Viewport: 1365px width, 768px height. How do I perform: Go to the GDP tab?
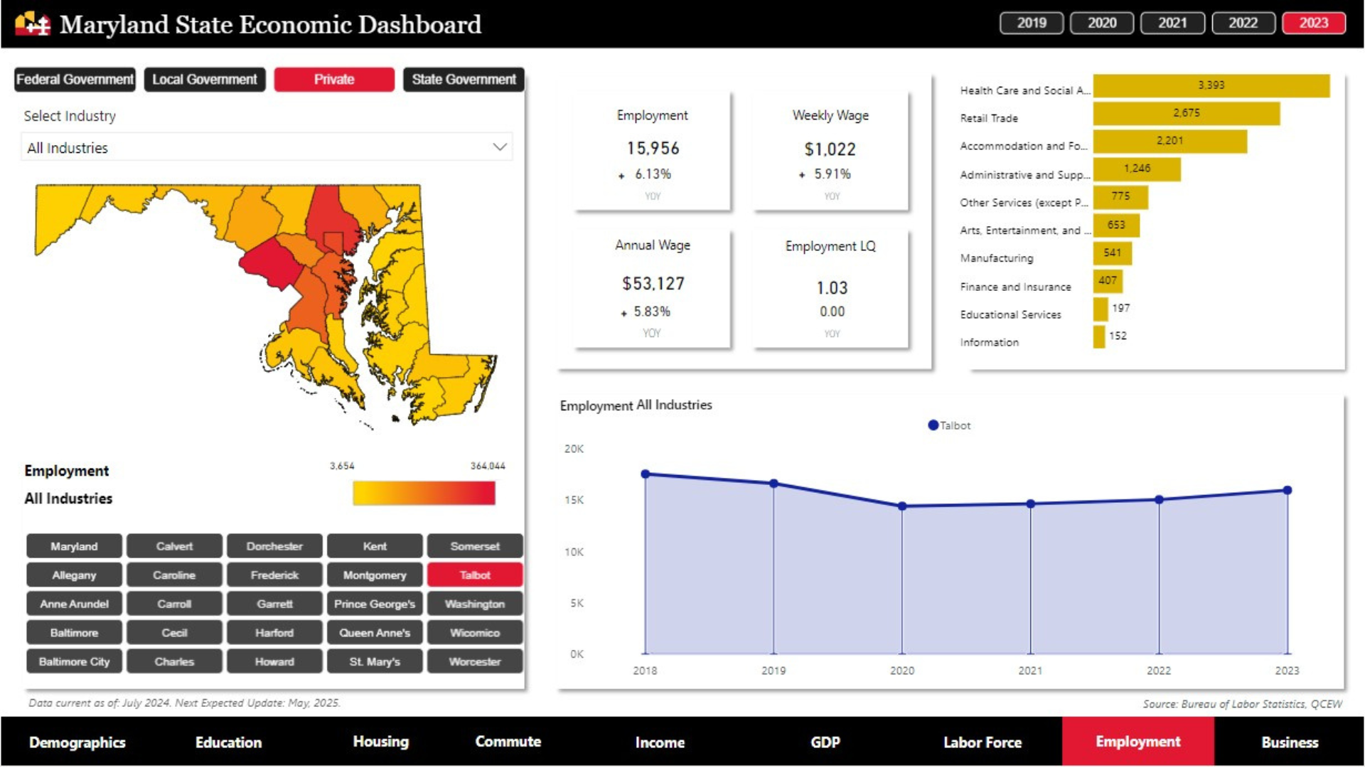point(825,742)
